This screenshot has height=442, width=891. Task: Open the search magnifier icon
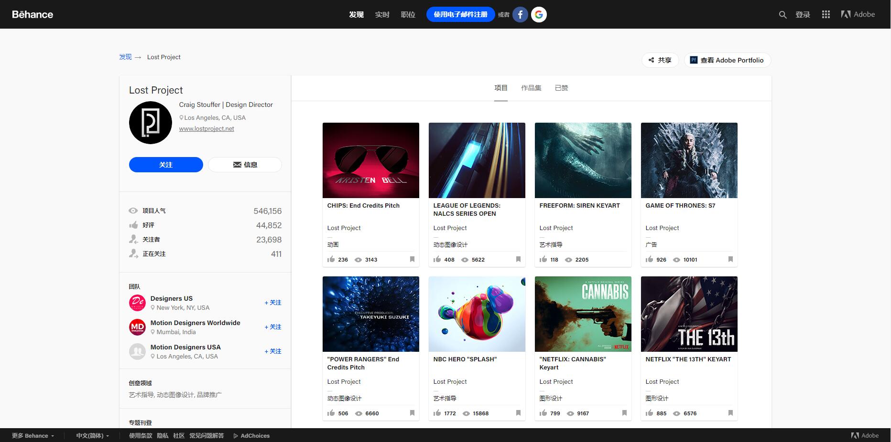782,15
